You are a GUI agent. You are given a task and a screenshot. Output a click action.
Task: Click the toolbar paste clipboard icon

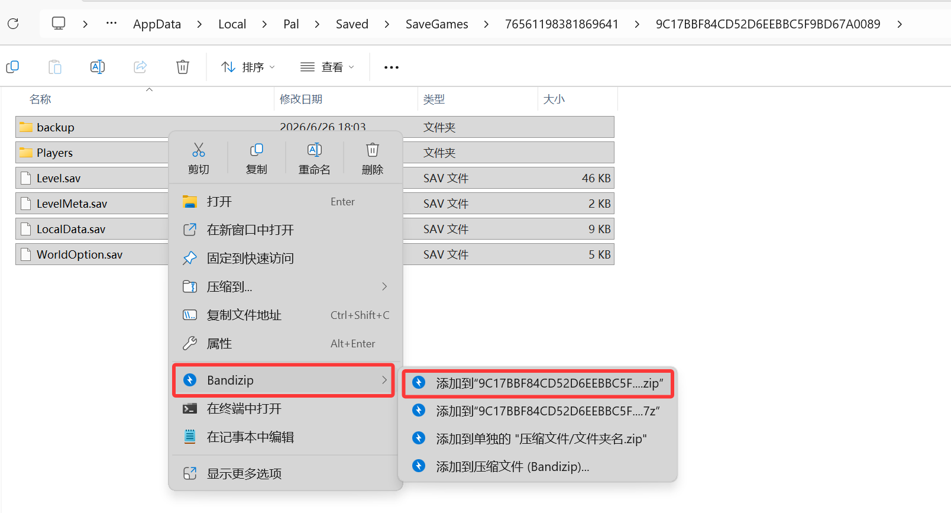[55, 67]
